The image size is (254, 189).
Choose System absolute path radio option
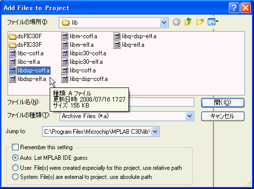point(15,177)
